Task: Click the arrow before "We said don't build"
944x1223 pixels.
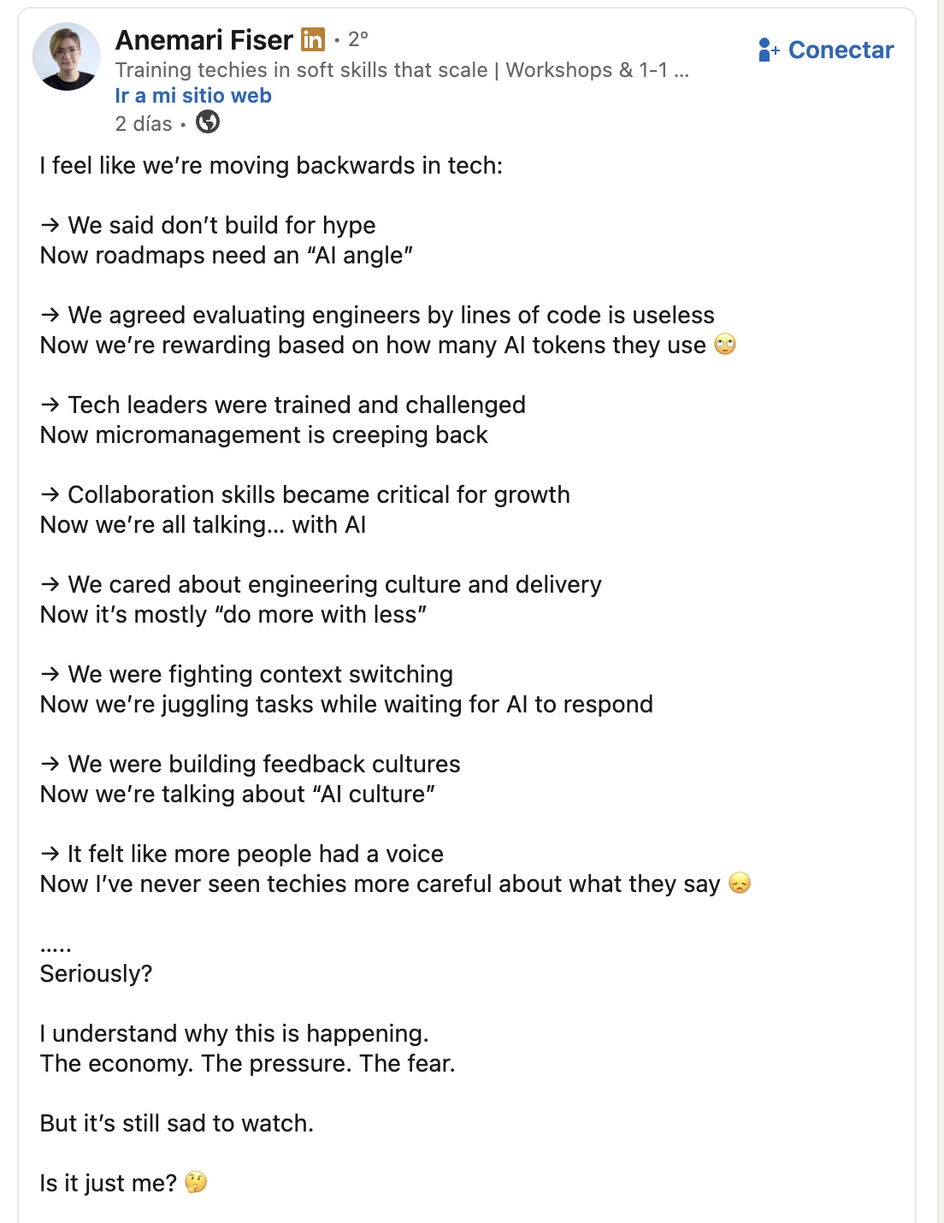Action: pyautogui.click(x=50, y=225)
